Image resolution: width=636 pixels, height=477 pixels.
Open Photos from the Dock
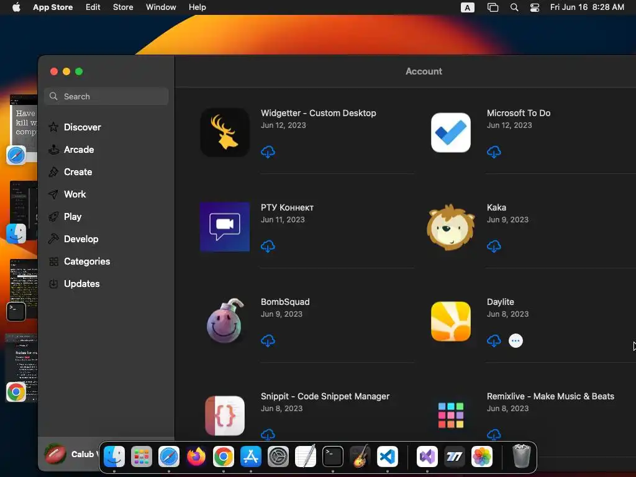point(482,457)
